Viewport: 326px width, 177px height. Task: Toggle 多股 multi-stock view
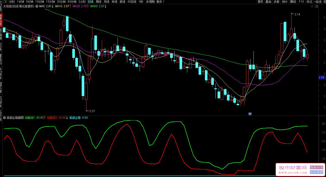click(x=276, y=2)
